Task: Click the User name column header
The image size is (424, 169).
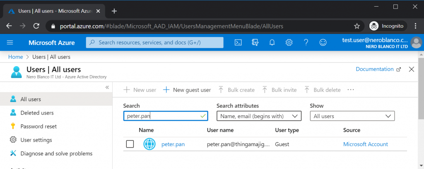Action: click(220, 130)
